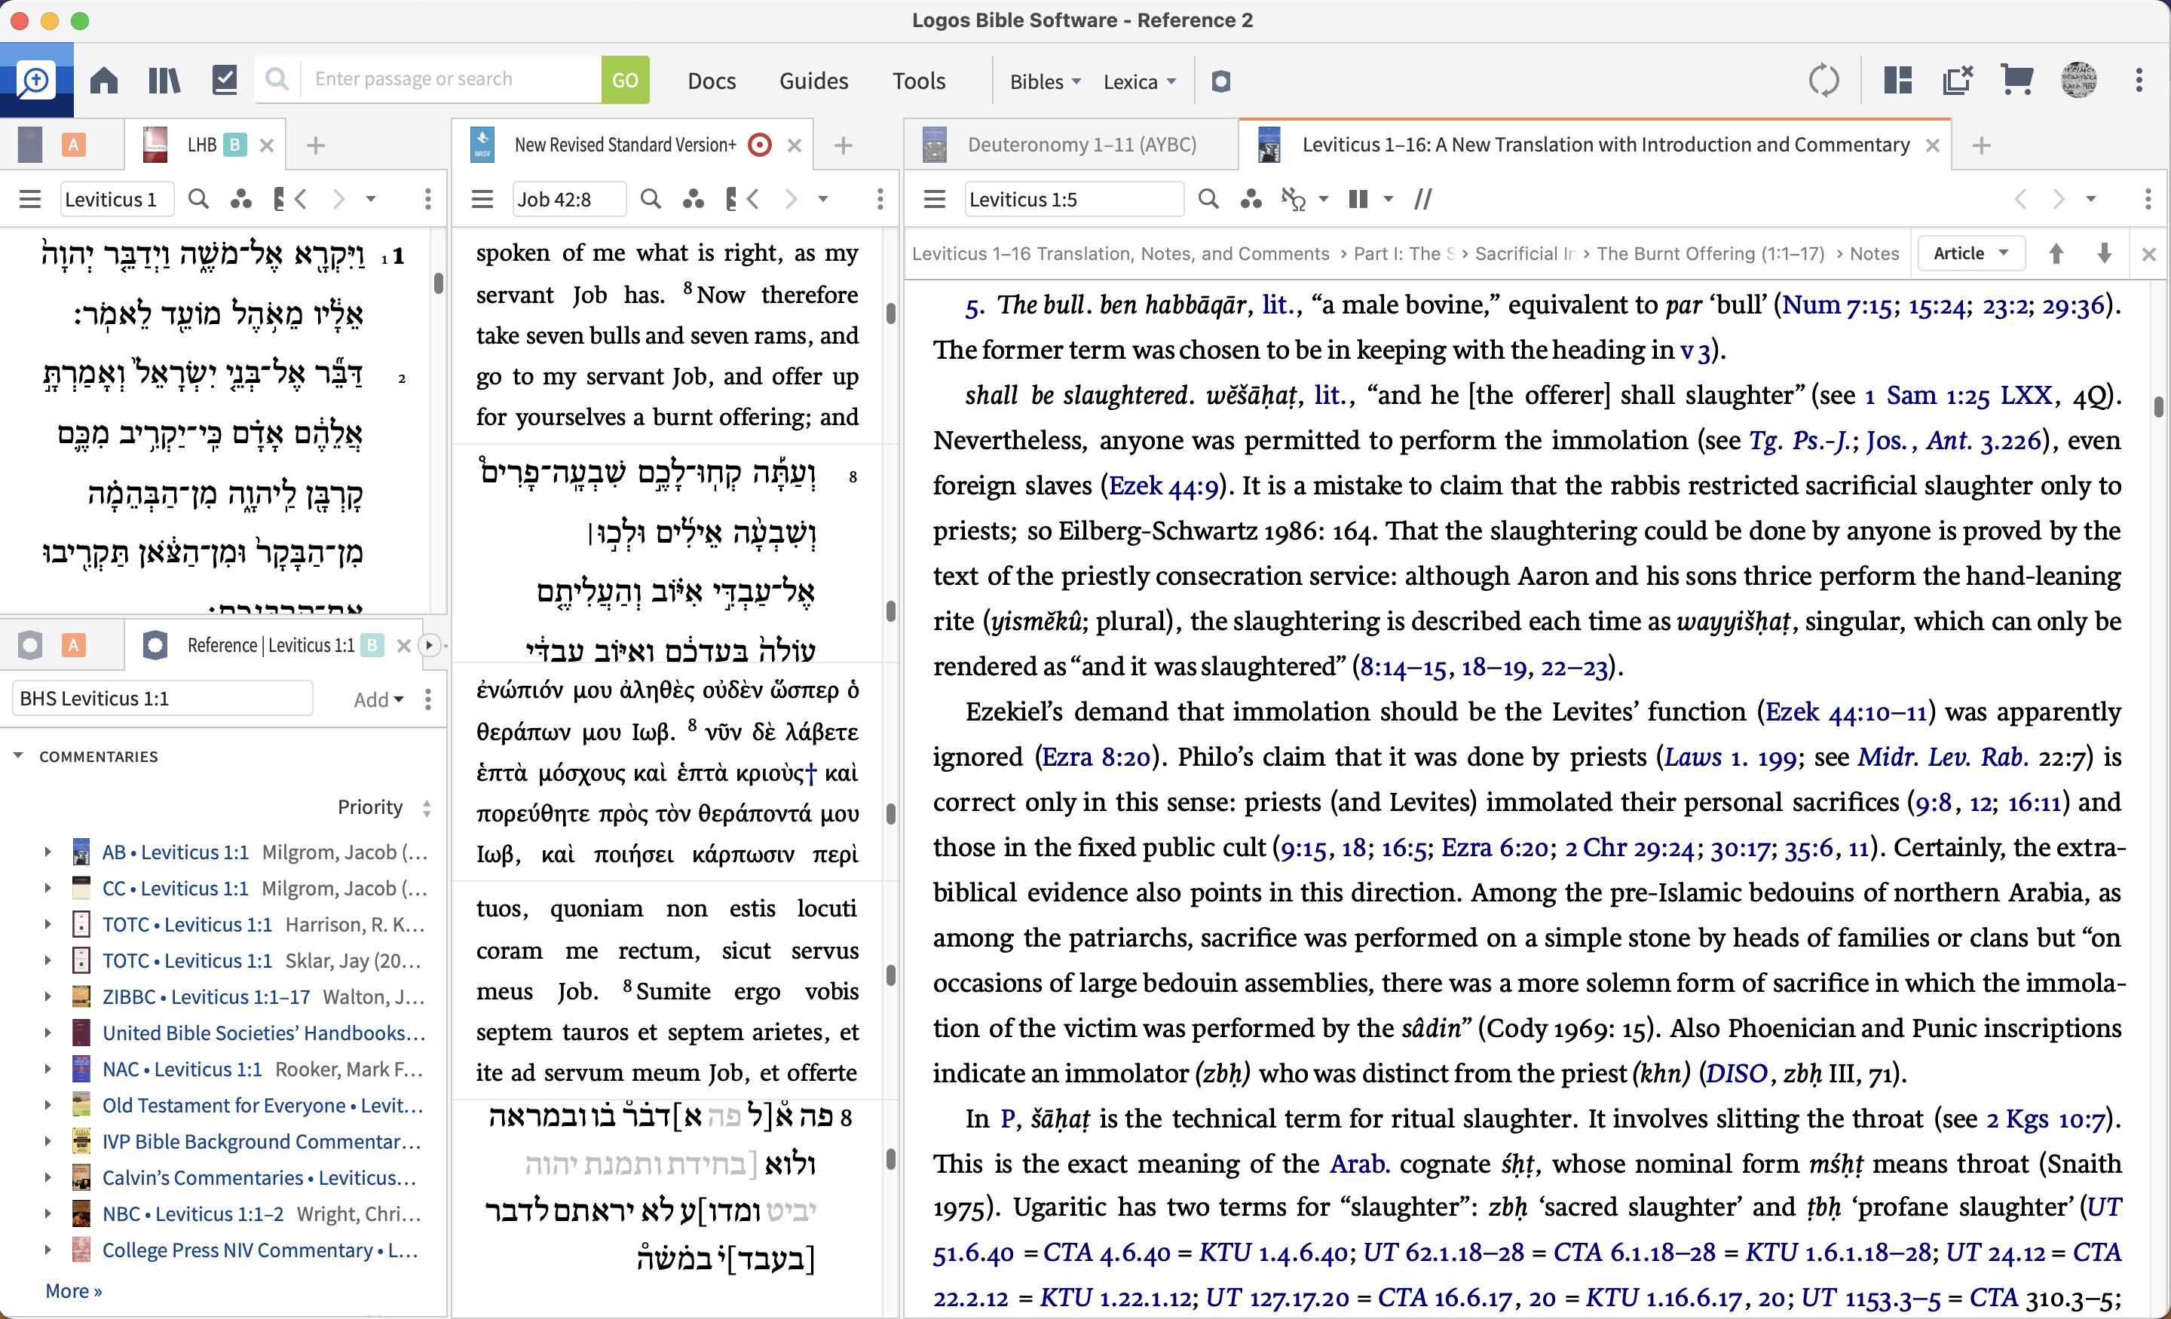
Task: Open the Add dropdown in Reference panel
Action: click(x=378, y=699)
